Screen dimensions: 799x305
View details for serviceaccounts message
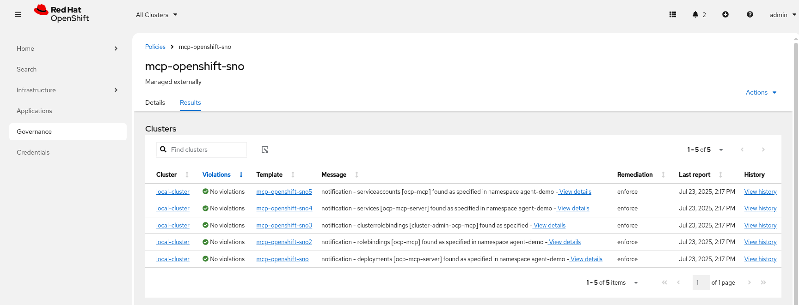tap(575, 191)
